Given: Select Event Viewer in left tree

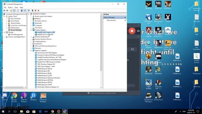Looking at the screenshot, I should pyautogui.click(x=15, y=21).
